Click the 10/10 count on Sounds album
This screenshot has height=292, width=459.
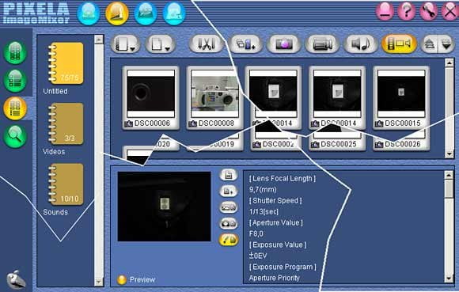click(x=70, y=199)
